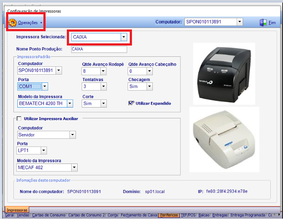Viewport: 283px width, 219px height.
Task: Switch to the Conta tab
Action: (x=113, y=215)
